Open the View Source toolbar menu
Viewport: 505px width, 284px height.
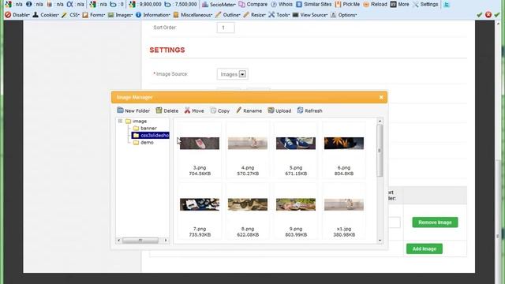(310, 15)
